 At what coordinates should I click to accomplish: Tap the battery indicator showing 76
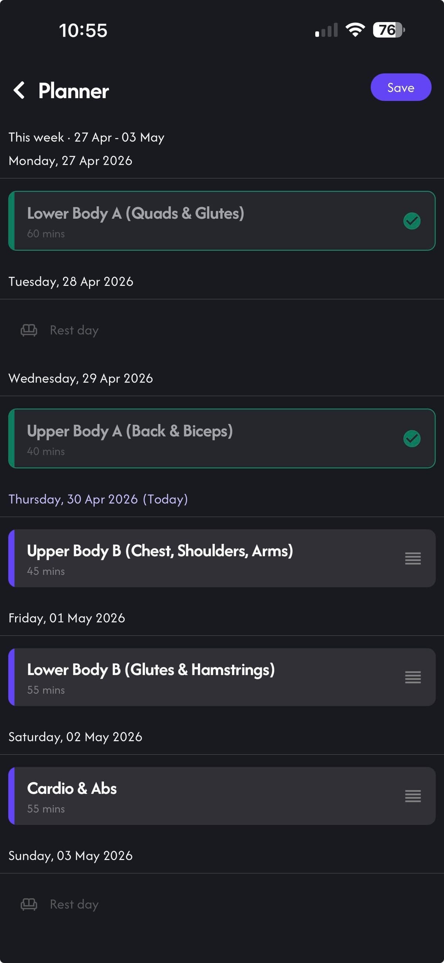point(388,30)
